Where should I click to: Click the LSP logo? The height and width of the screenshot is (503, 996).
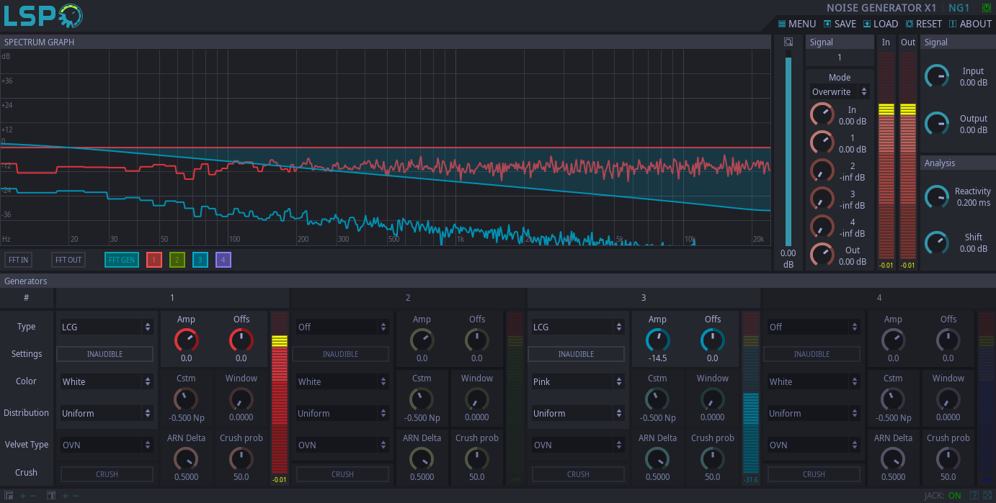click(43, 16)
